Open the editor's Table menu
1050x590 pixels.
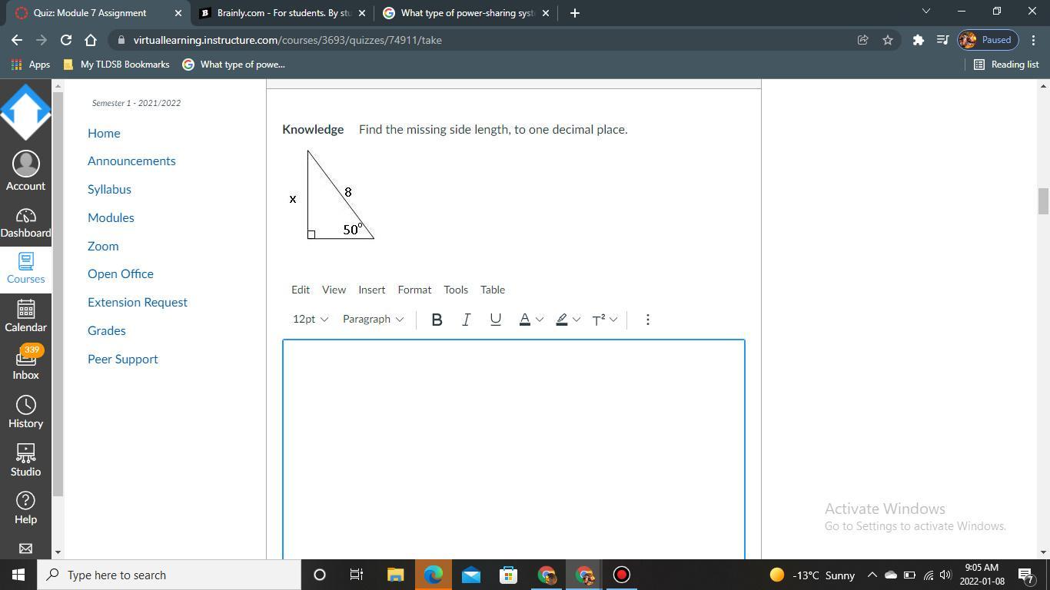point(493,290)
